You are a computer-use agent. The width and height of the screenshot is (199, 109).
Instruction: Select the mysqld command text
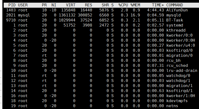tap(173, 15)
